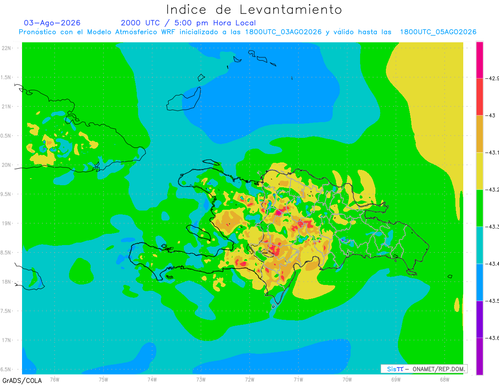Click the magenta swatch atop the color bar
This screenshot has height=385, width=499.
point(479,60)
